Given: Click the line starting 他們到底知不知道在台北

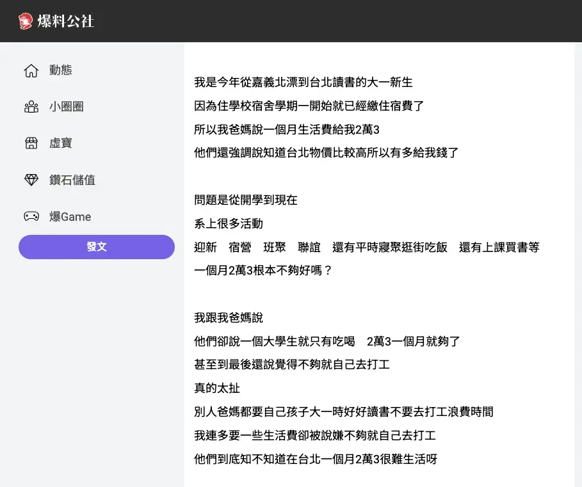Looking at the screenshot, I should tap(316, 459).
